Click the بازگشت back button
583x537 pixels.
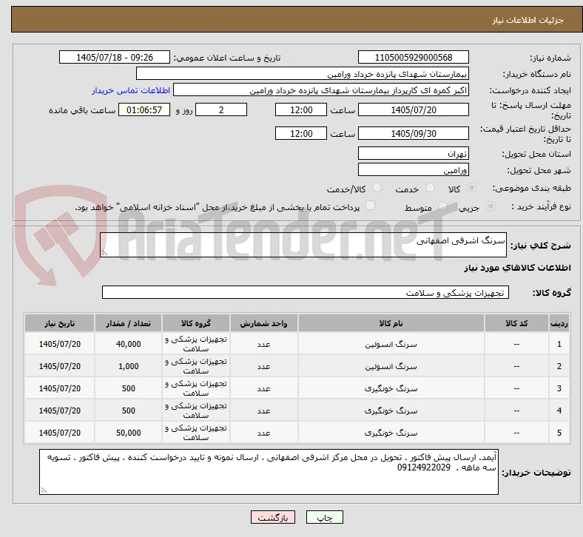[x=273, y=517]
